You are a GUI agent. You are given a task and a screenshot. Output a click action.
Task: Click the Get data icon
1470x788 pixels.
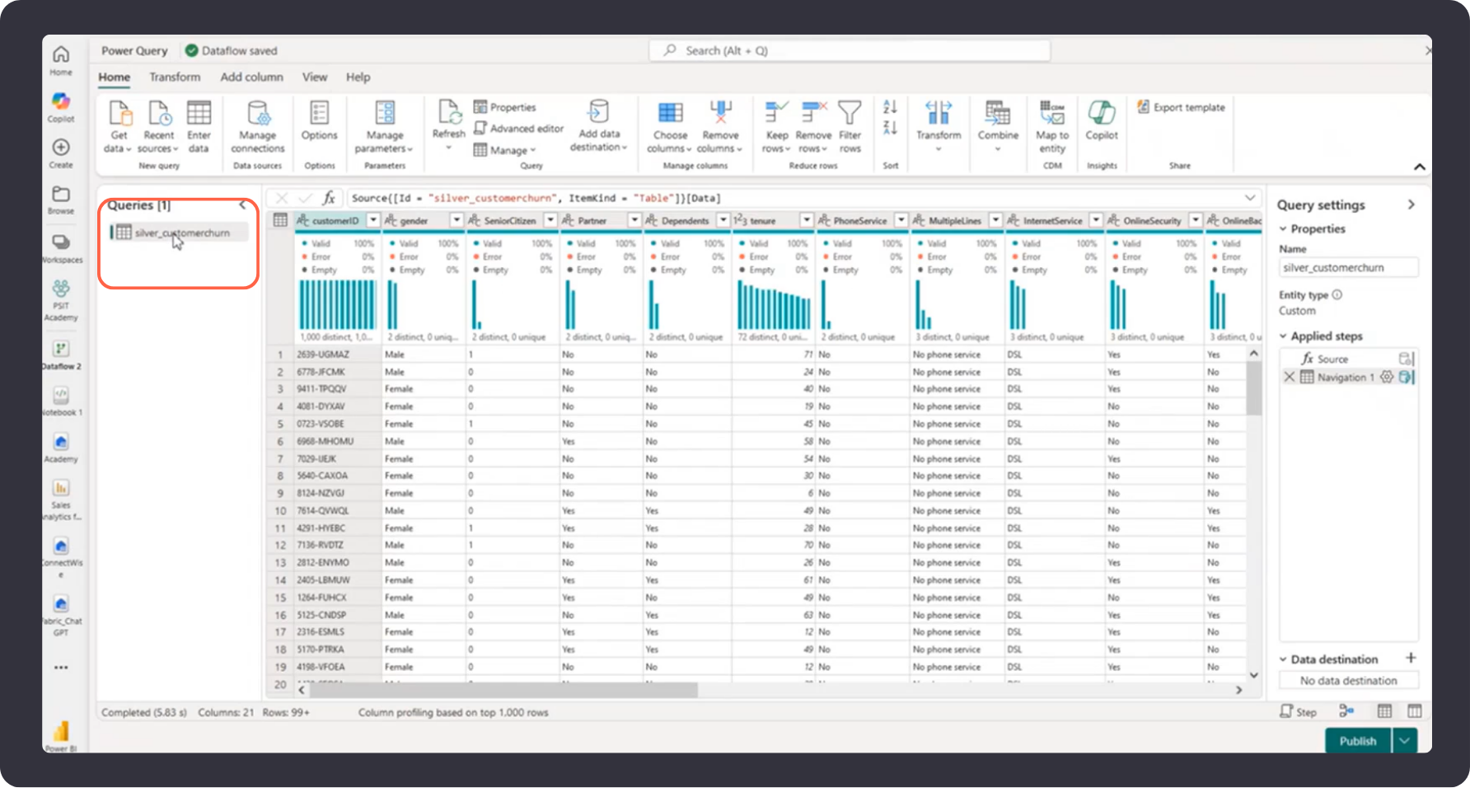click(x=119, y=114)
